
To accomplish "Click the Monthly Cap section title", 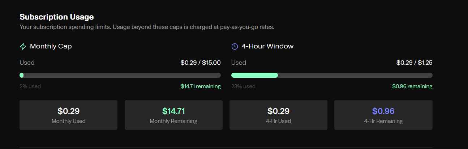I will pyautogui.click(x=51, y=46).
